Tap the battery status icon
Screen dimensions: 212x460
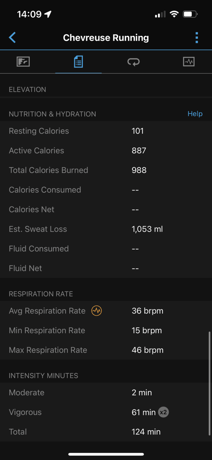190,14
